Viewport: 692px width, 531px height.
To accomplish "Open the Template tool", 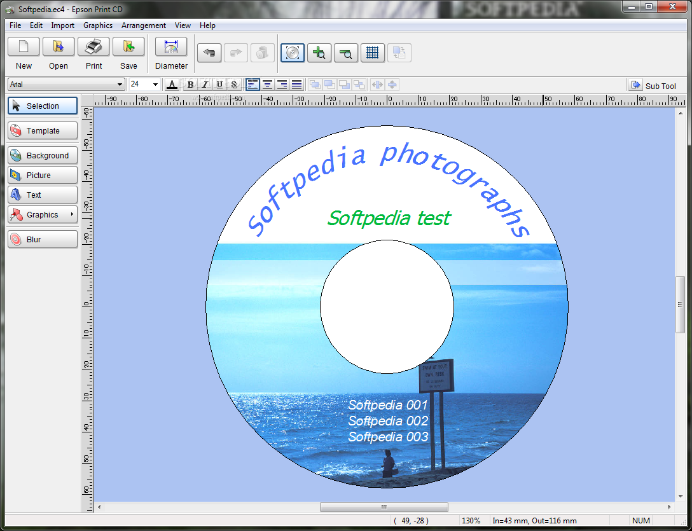I will point(43,130).
